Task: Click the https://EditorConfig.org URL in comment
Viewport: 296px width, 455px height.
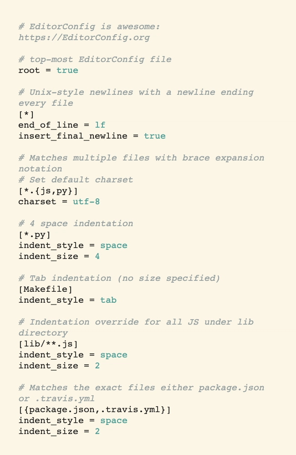Action: coord(84,38)
